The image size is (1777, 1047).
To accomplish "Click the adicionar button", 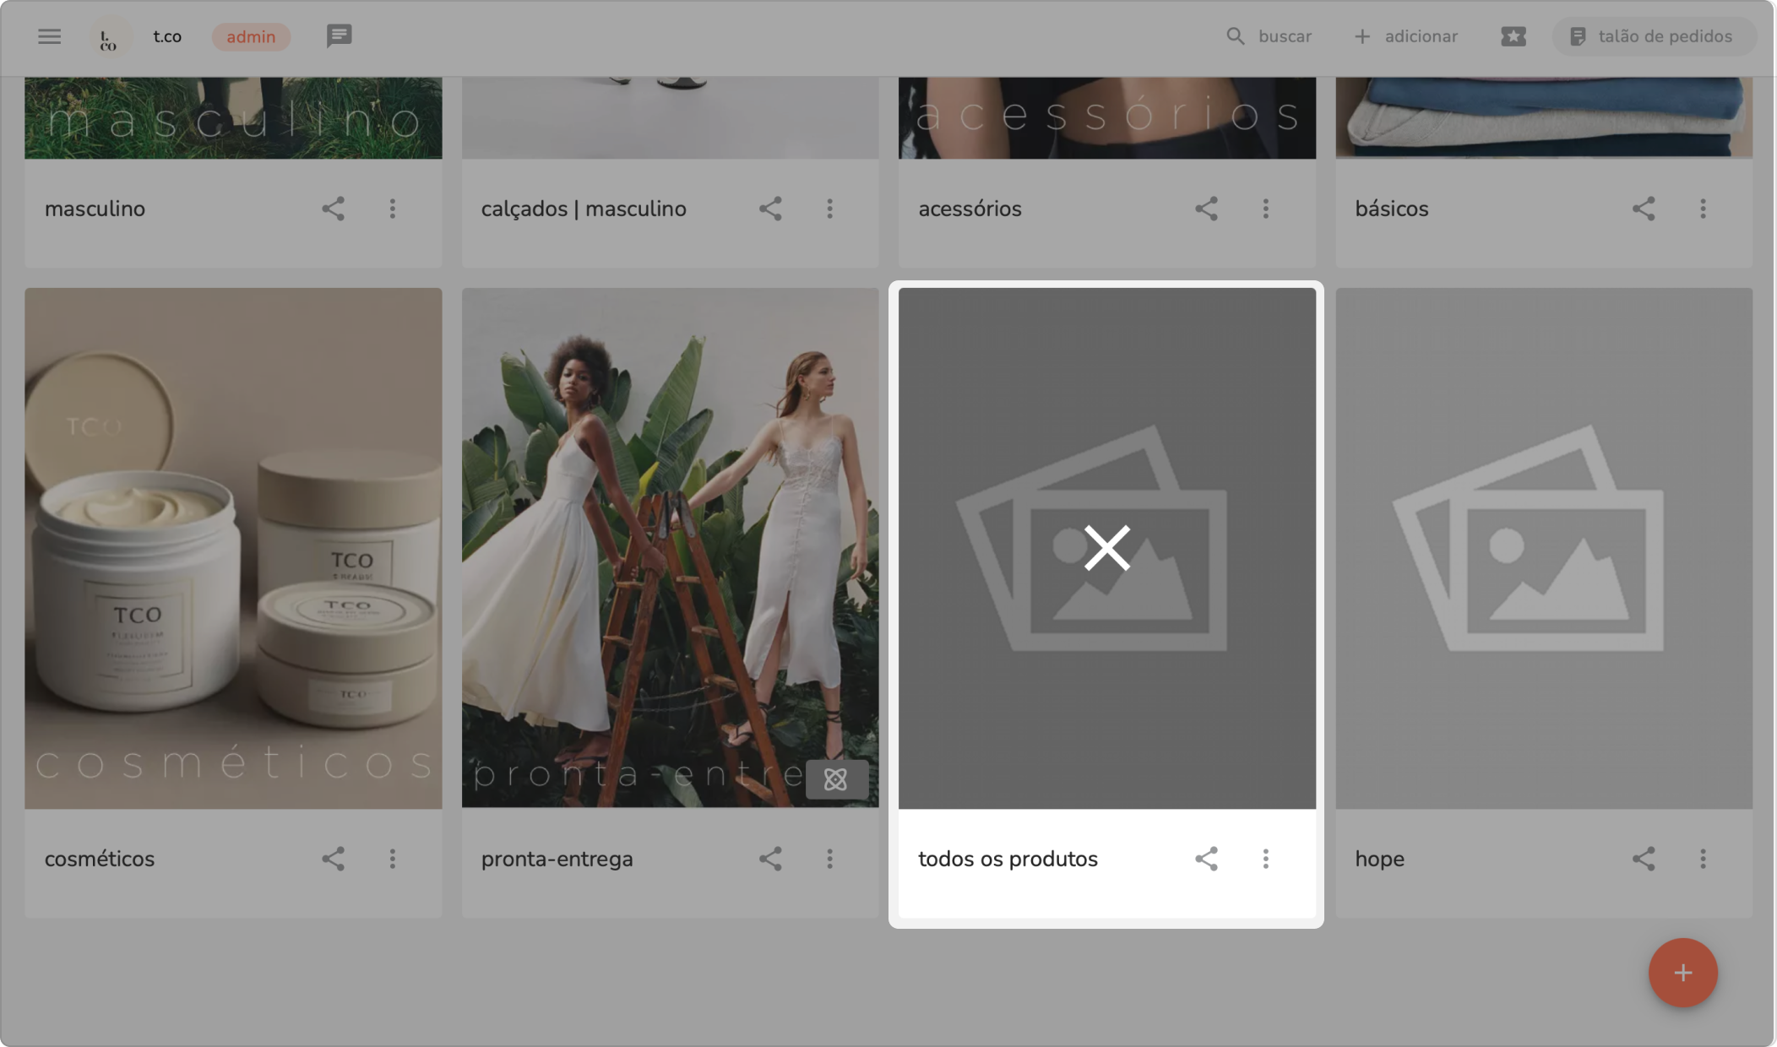I will [x=1405, y=36].
